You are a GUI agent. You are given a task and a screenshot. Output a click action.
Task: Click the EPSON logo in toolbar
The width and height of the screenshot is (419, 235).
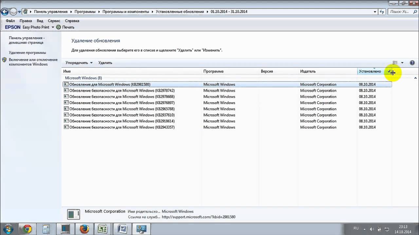[x=13, y=27]
